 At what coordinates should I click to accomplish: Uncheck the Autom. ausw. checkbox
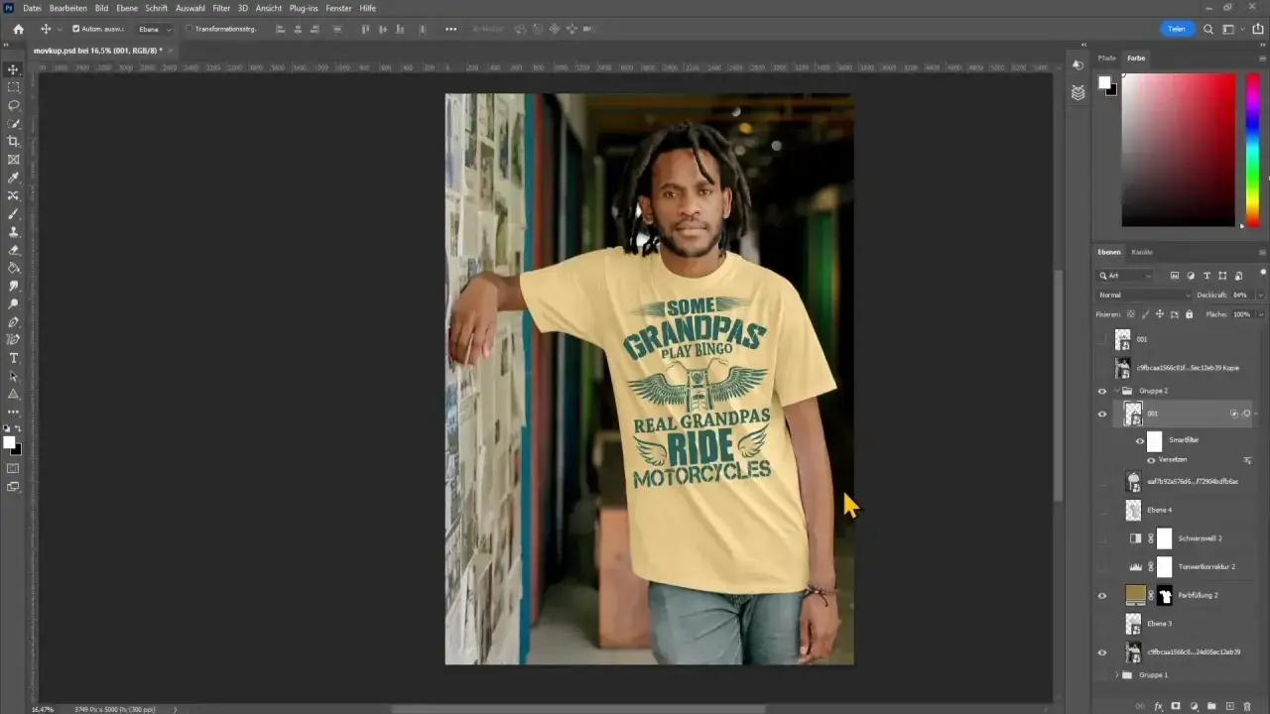(x=76, y=29)
